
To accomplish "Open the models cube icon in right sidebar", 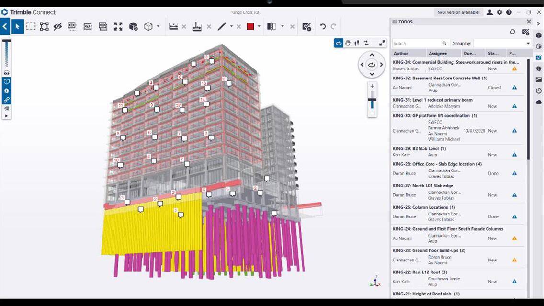I will (538, 35).
